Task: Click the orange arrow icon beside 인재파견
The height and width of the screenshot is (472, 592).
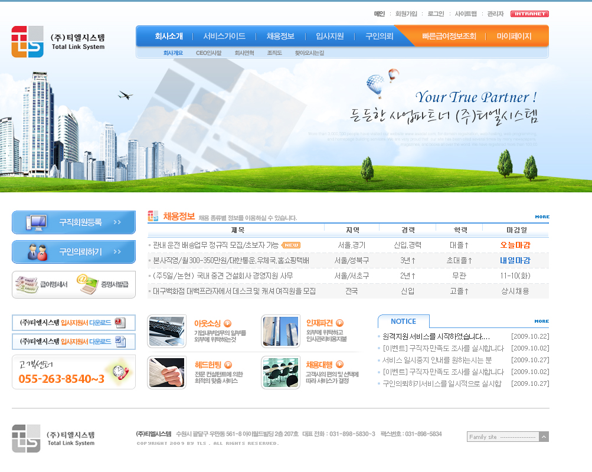Action: pyautogui.click(x=339, y=323)
